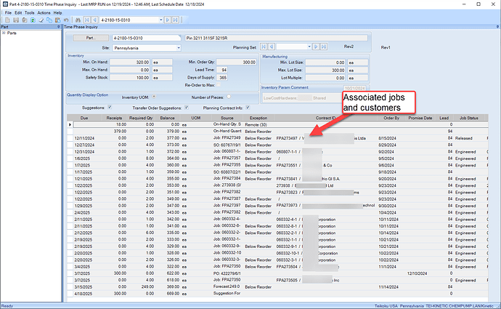Screen dimensions: 501x309
Task: Click the Copy toolbar icon
Action: point(49,20)
